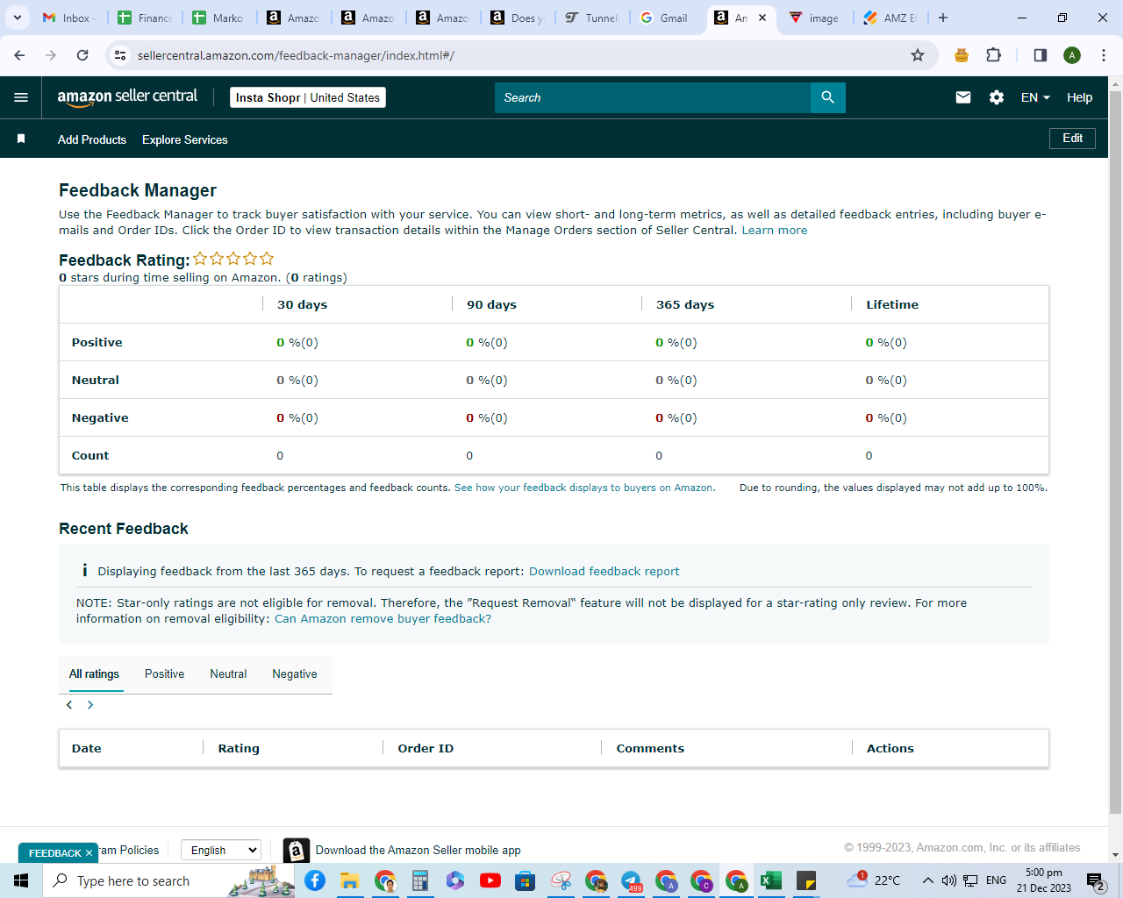Viewport: 1123px width, 898px height.
Task: Open the weather widget showing 22°C
Action: click(x=874, y=880)
